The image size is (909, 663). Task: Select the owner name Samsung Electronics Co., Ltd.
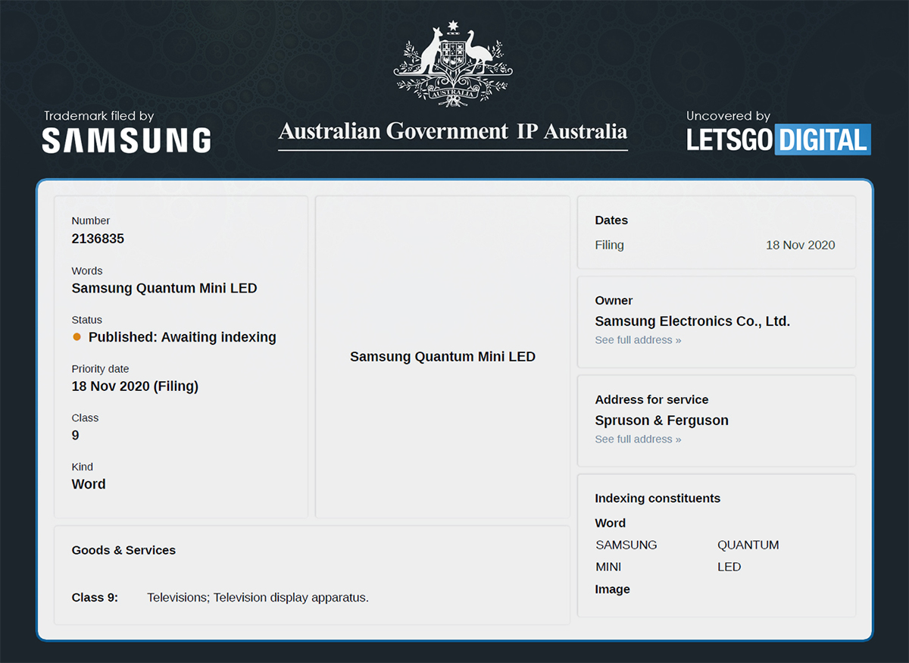click(x=692, y=321)
